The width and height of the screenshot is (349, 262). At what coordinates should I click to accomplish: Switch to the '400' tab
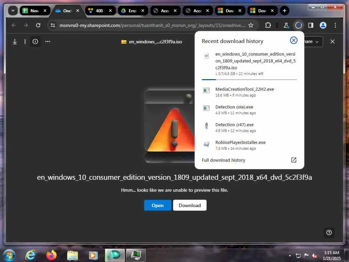[x=100, y=11]
